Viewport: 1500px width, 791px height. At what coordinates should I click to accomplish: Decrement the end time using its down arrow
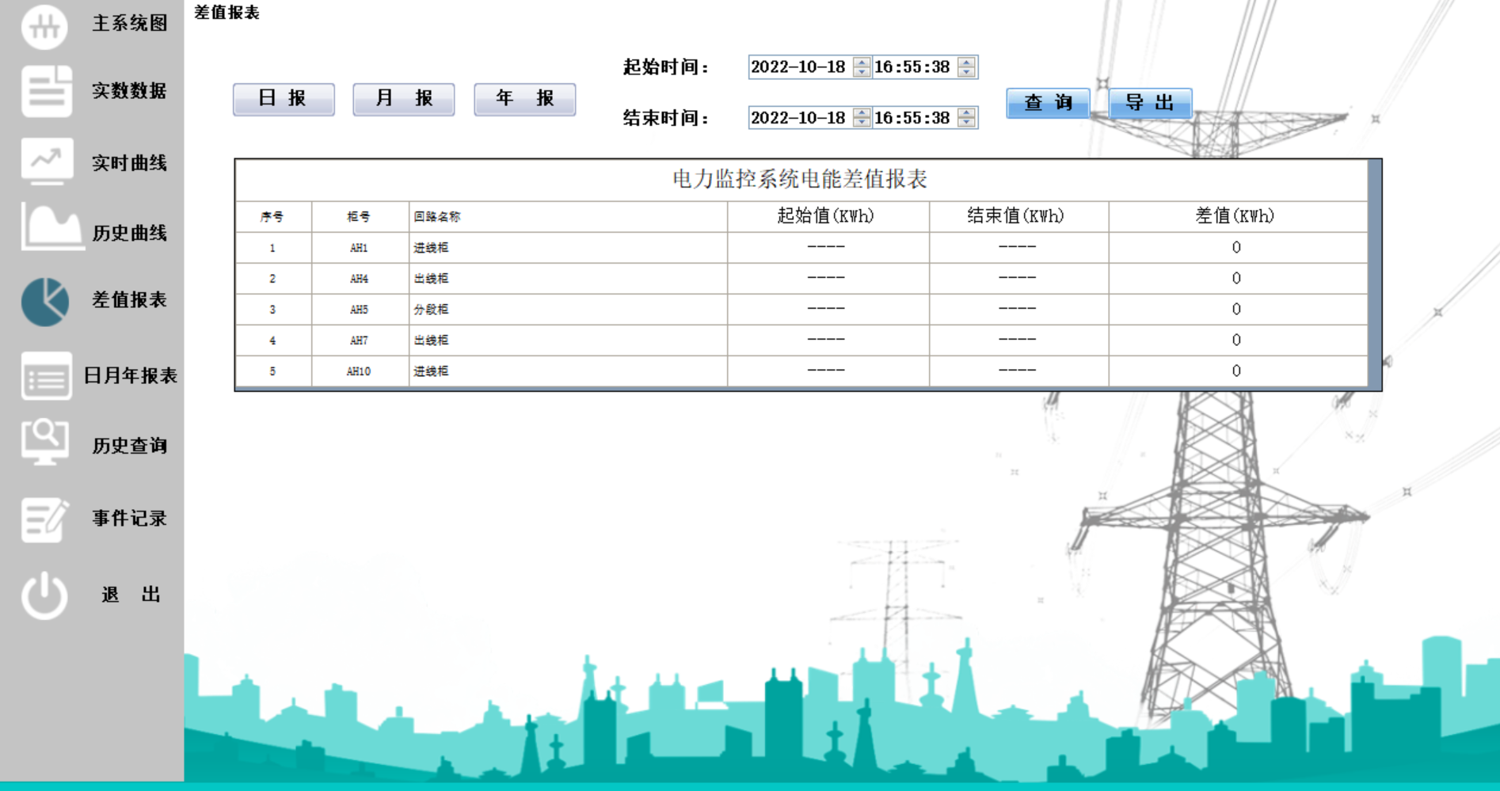click(x=965, y=123)
